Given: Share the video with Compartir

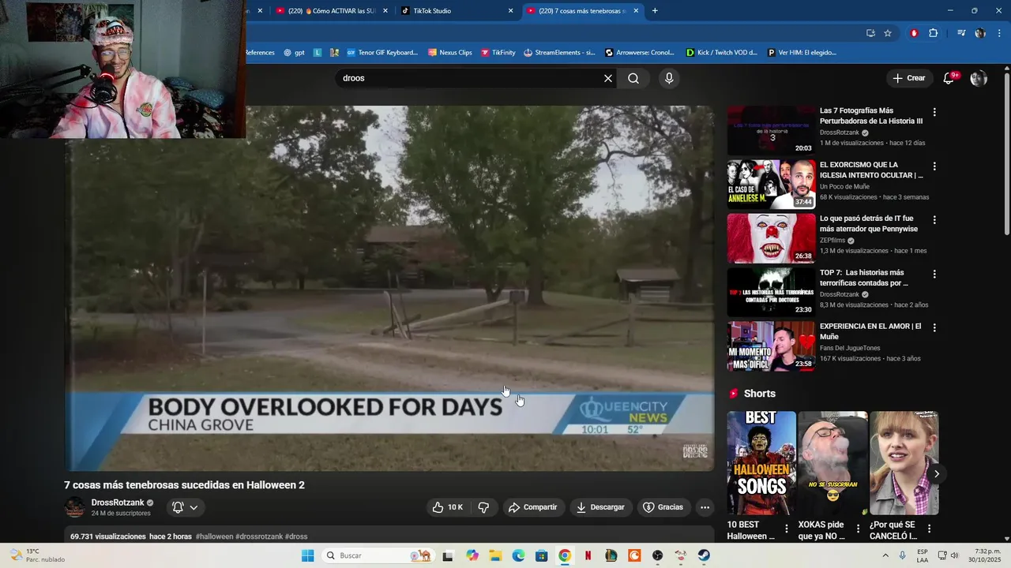Looking at the screenshot, I should pos(533,507).
